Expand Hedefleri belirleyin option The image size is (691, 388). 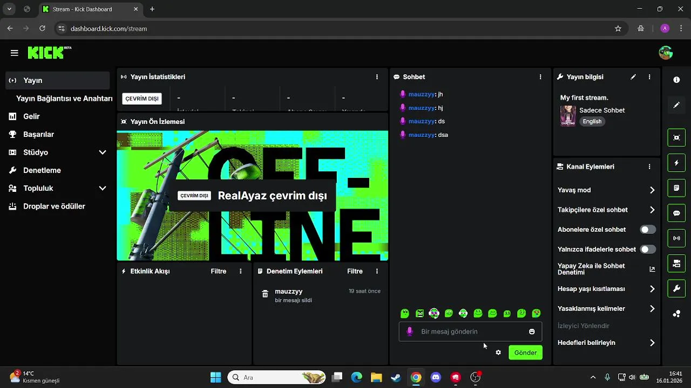(x=652, y=343)
